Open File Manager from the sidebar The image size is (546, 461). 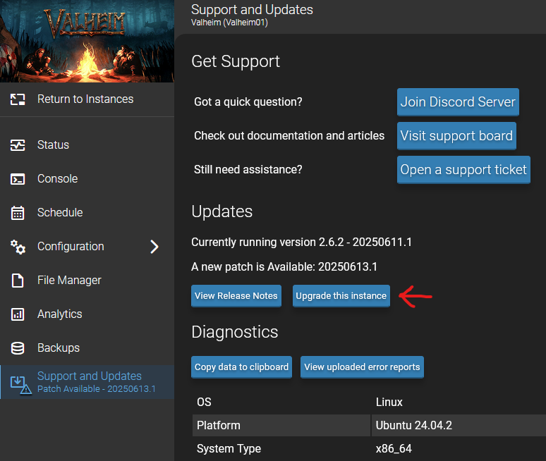87,280
